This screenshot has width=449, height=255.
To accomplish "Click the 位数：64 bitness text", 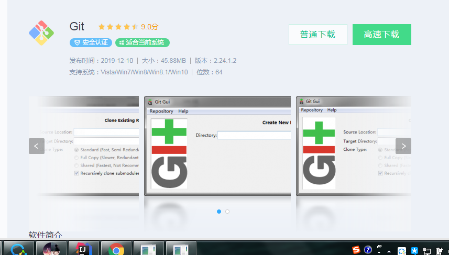I will click(x=210, y=72).
